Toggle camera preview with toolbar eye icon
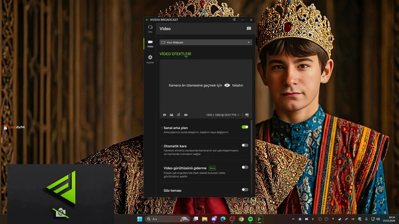 (x=186, y=115)
